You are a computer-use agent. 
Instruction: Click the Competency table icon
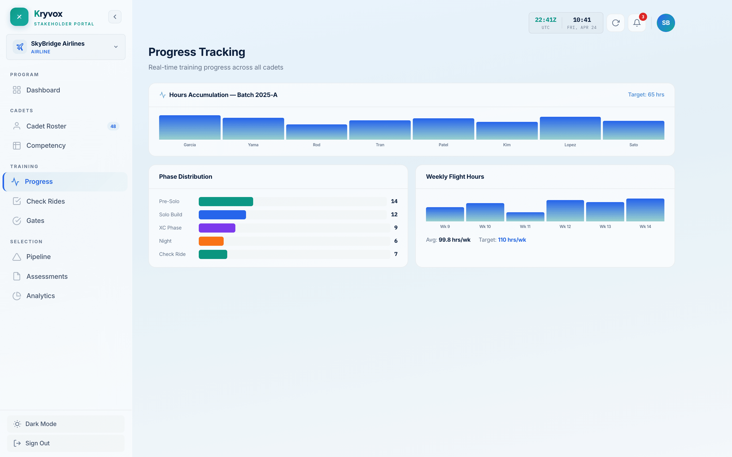[17, 145]
